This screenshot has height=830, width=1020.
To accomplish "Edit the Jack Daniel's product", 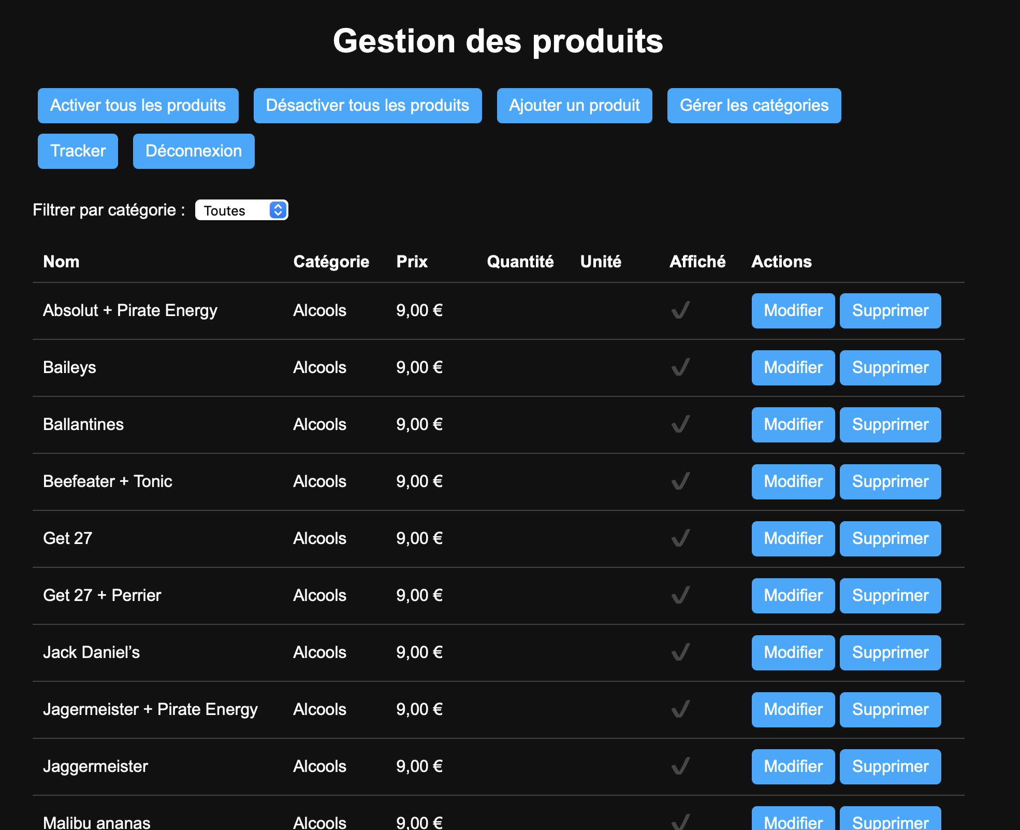I will (793, 653).
